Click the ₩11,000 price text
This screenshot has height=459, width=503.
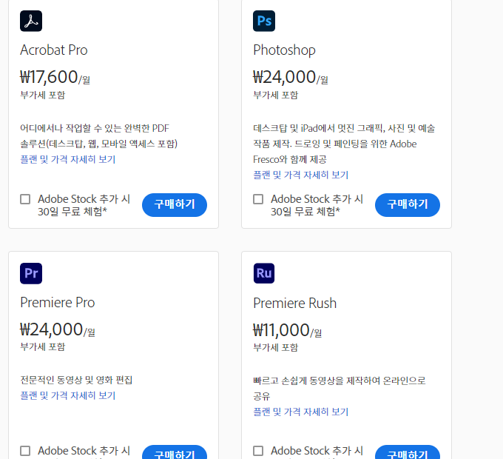(x=281, y=330)
